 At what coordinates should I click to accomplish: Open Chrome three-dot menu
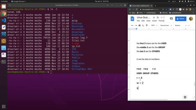tap(193, 9)
